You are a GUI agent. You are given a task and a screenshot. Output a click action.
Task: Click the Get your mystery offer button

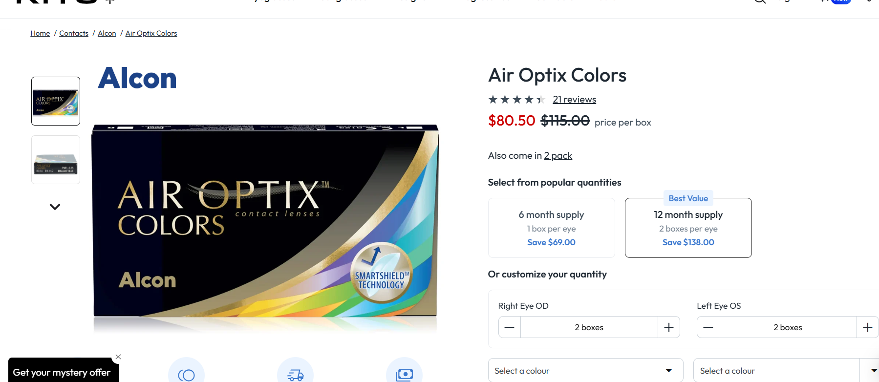tap(62, 372)
